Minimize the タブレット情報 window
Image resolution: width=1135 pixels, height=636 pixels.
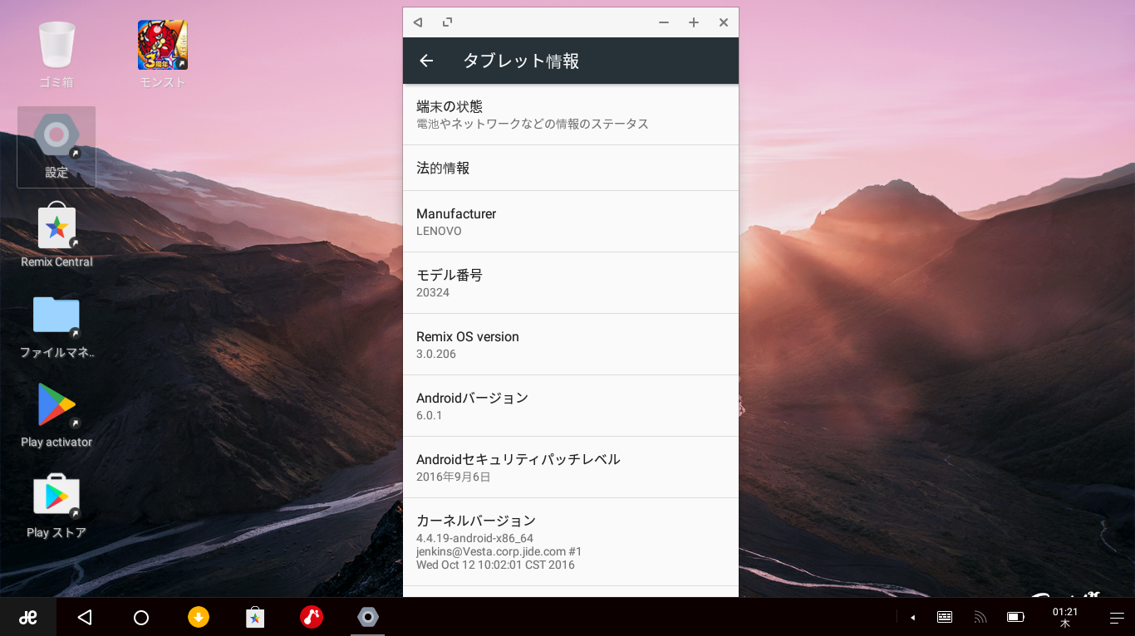[x=664, y=22]
